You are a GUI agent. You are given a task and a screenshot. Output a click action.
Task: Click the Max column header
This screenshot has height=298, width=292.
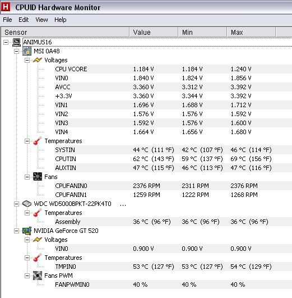(251, 32)
